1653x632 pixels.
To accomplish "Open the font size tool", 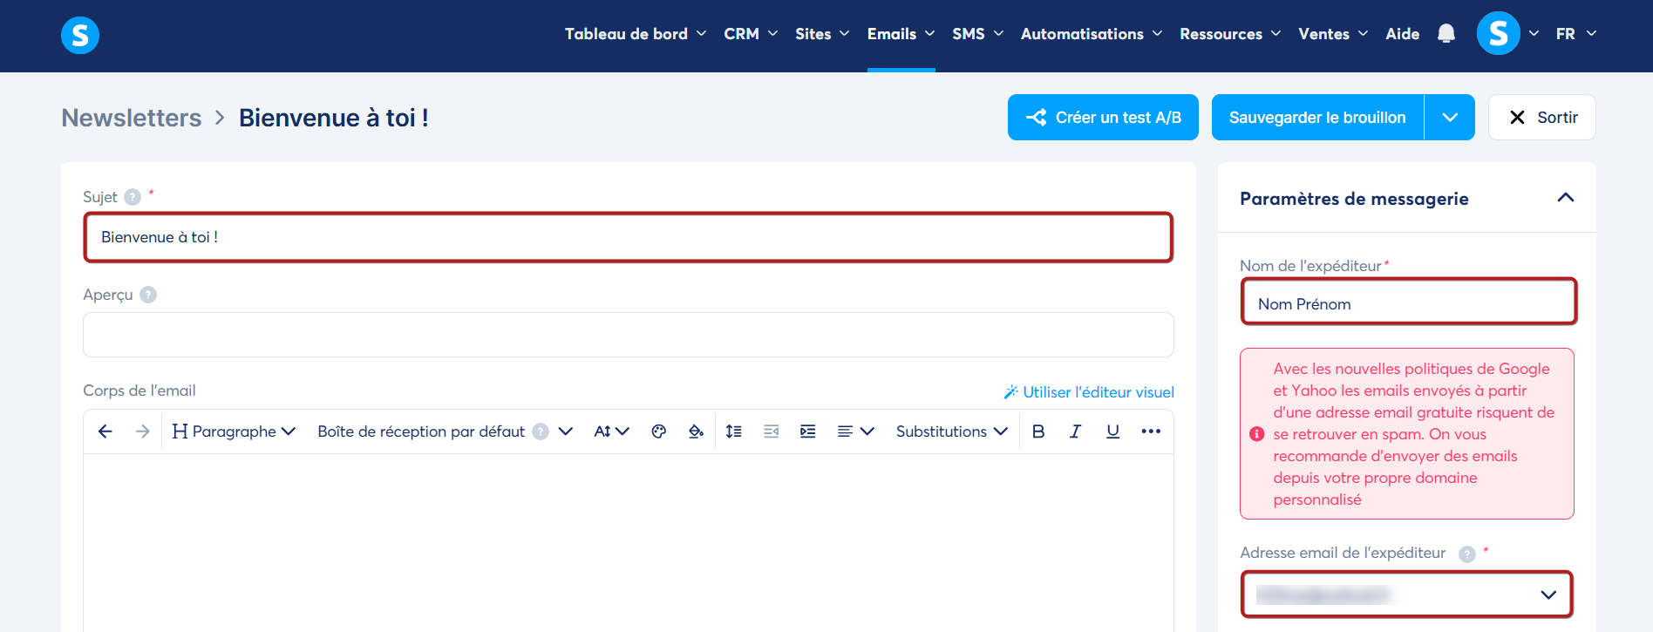I will click(x=611, y=432).
